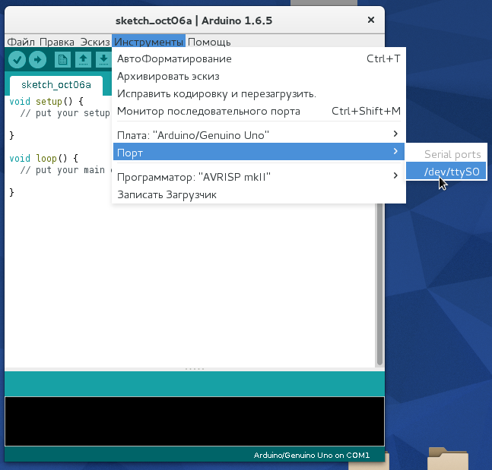The width and height of the screenshot is (492, 470).
Task: Open the Правка menu
Action: pyautogui.click(x=57, y=42)
